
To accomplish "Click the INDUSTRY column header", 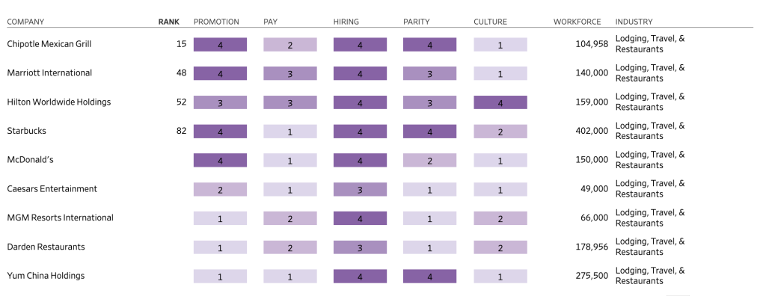I will 634,22.
